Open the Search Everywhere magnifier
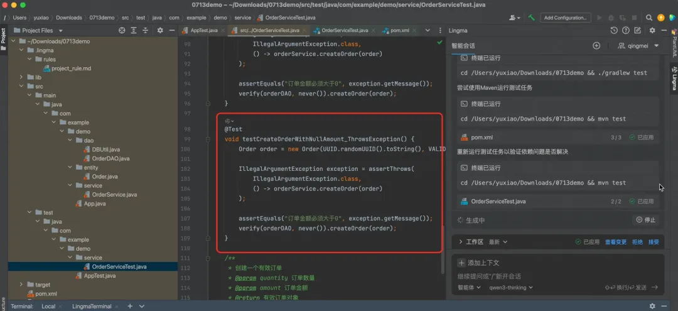Screen dimensions: 678x311 coord(649,18)
